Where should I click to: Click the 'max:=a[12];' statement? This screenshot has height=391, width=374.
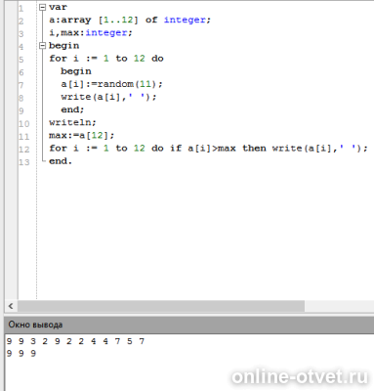tap(82, 135)
